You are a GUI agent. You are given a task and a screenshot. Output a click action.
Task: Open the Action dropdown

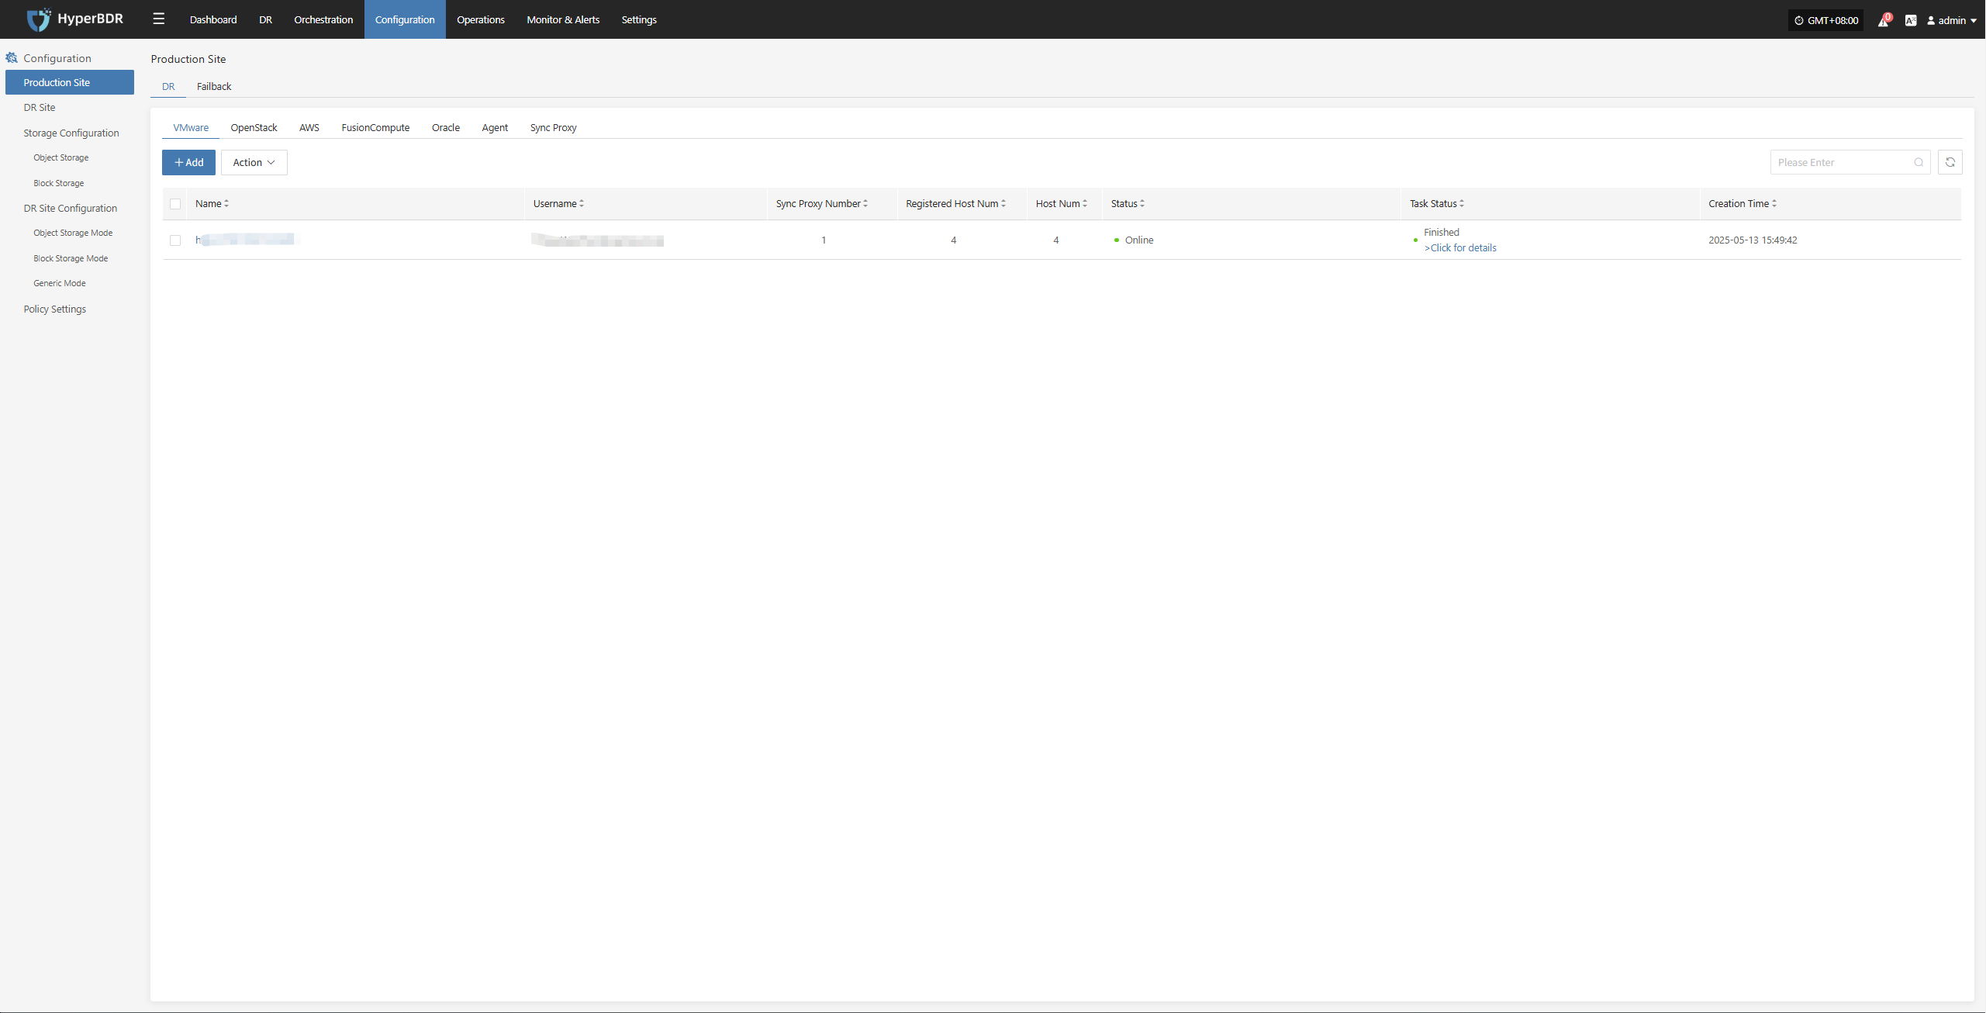[254, 162]
